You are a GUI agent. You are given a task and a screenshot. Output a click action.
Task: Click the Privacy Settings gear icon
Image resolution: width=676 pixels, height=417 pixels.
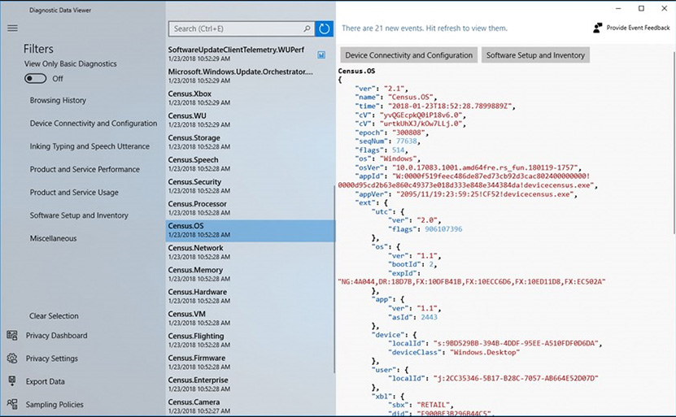[12, 358]
